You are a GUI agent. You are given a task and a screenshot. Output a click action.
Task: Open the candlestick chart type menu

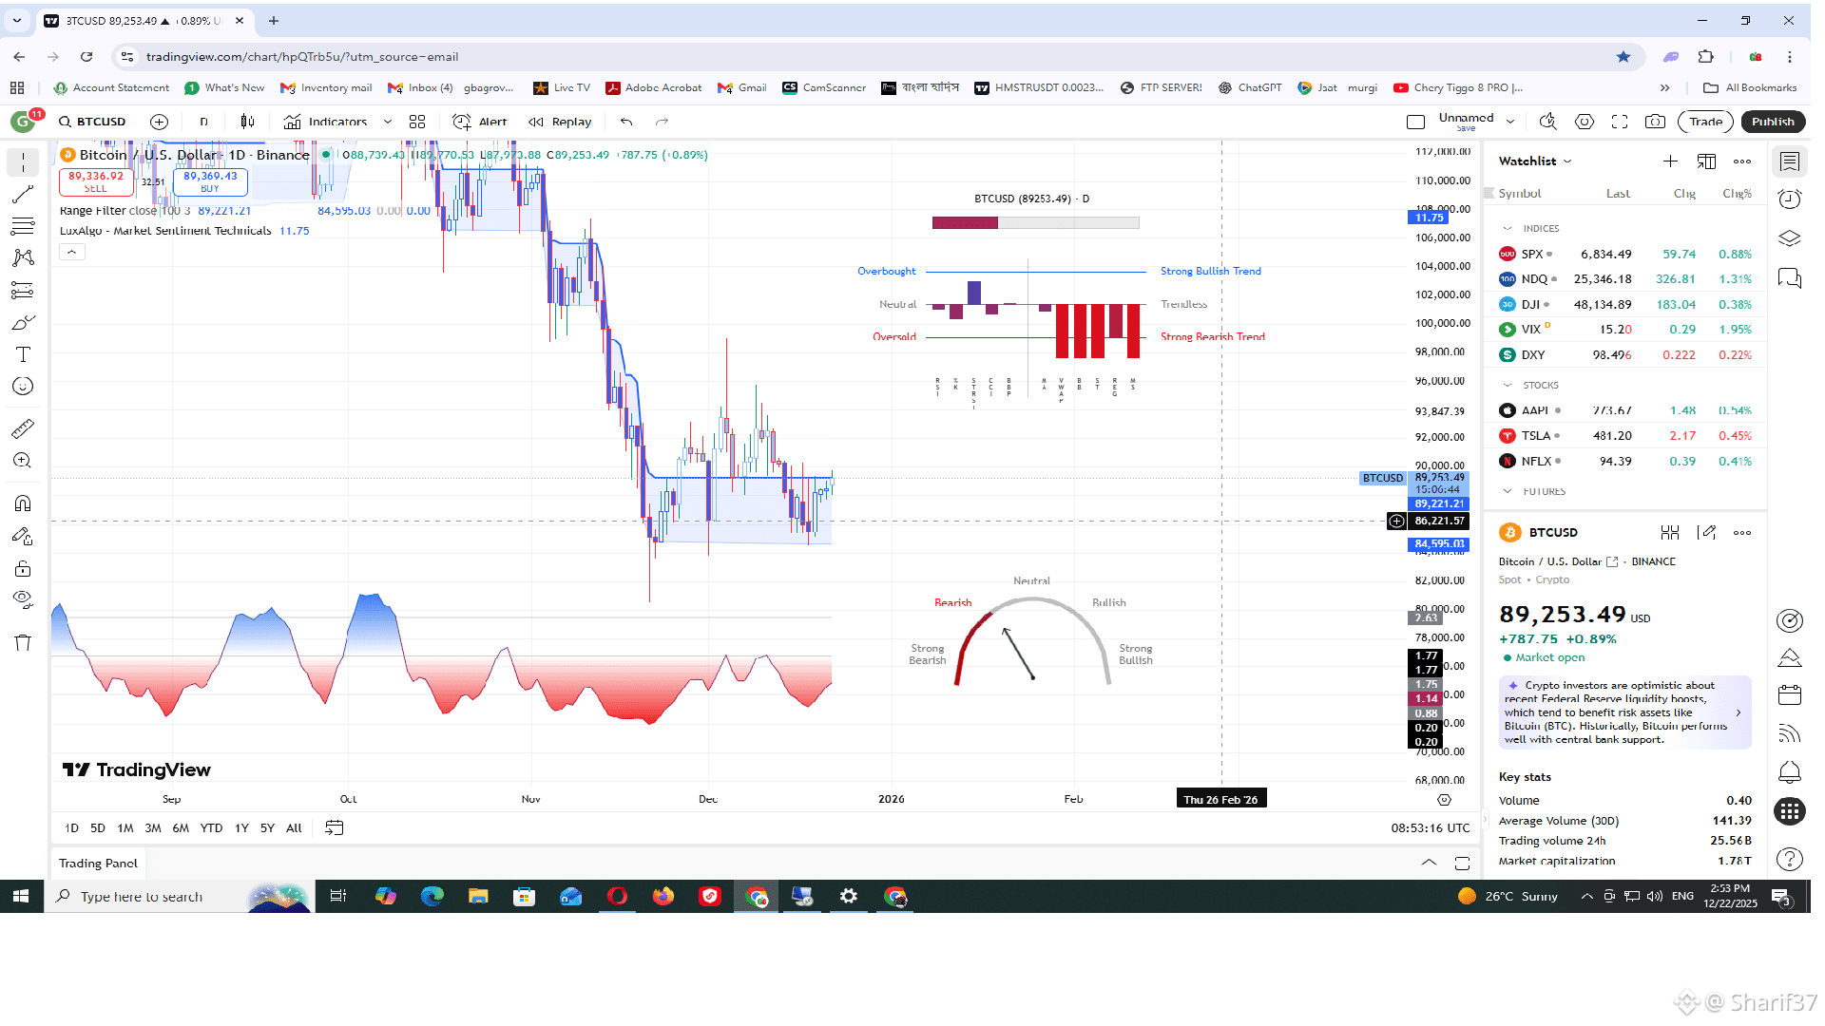tap(247, 122)
